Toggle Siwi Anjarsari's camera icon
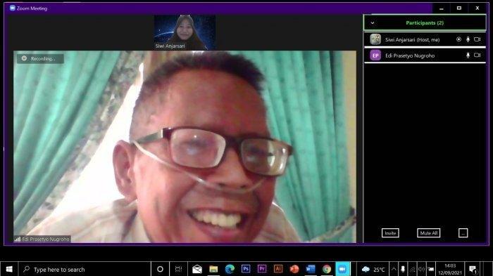This screenshot has height=276, width=493. tap(477, 39)
